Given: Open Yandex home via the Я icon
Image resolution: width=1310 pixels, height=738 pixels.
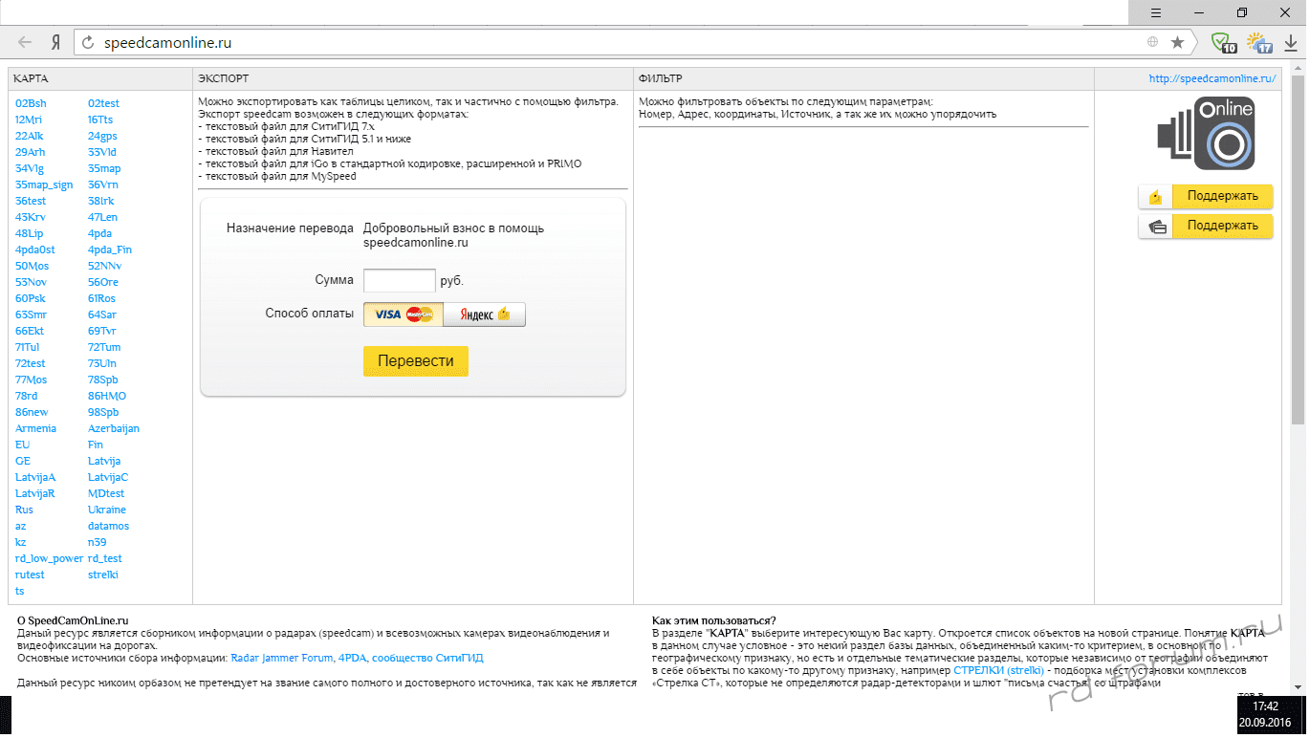Looking at the screenshot, I should [x=55, y=42].
